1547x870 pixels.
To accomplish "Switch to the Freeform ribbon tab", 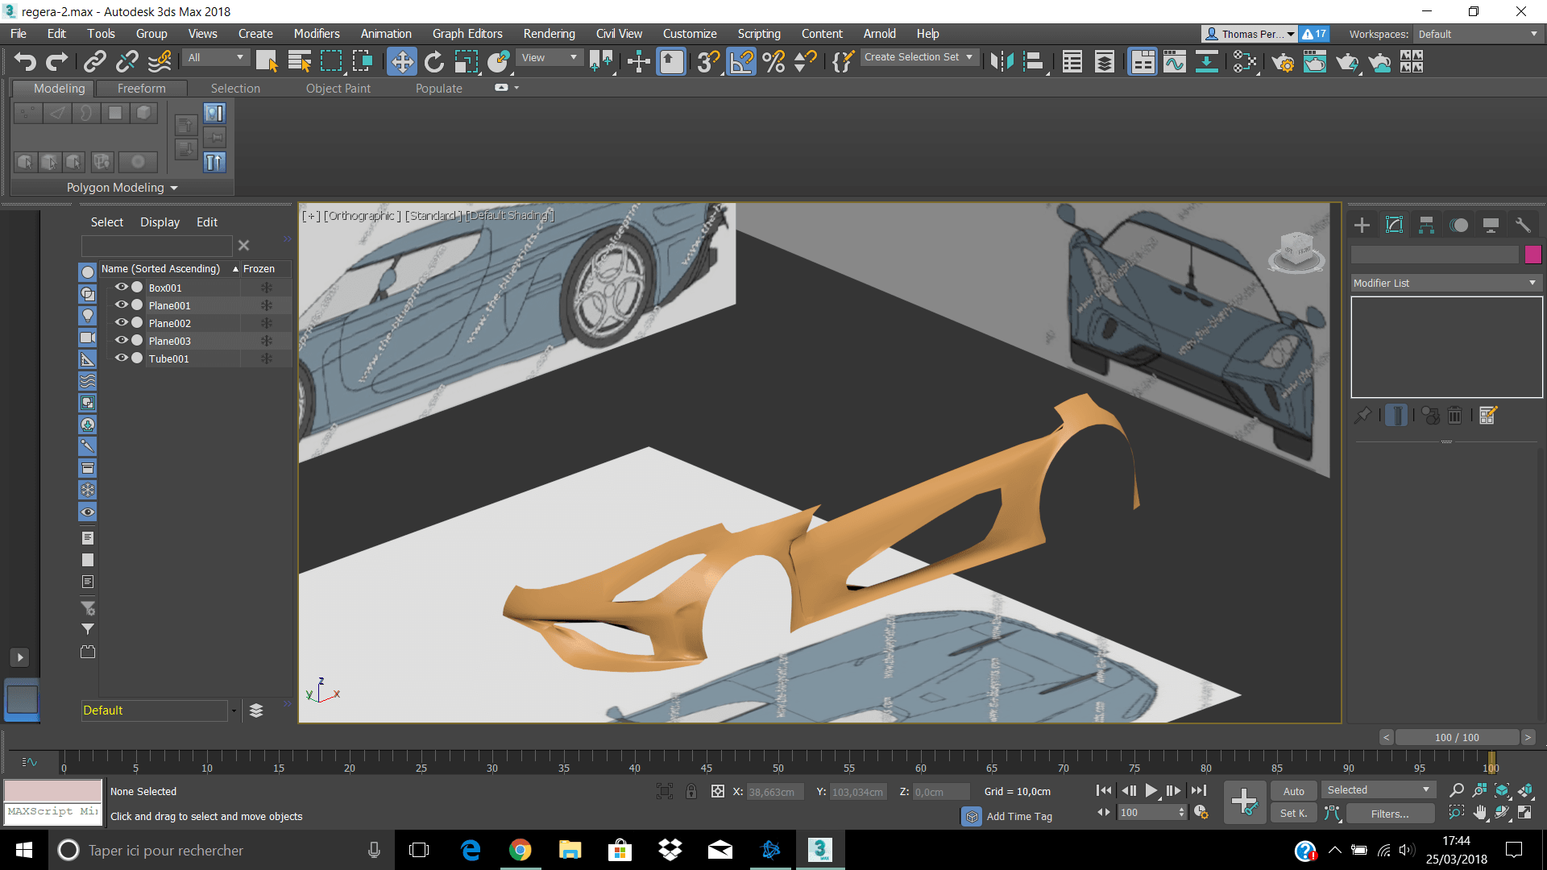I will click(x=141, y=88).
